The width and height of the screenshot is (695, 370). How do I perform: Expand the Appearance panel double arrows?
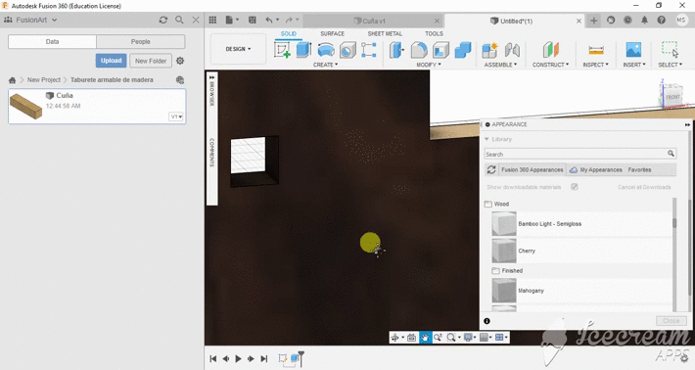point(687,125)
